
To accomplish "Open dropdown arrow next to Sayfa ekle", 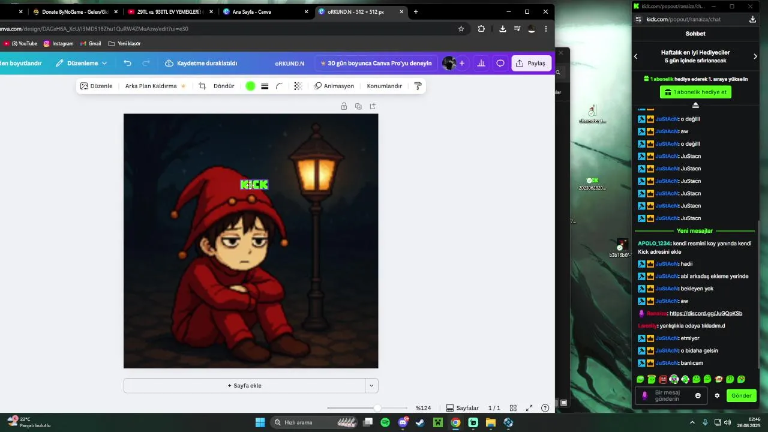I will [x=371, y=386].
